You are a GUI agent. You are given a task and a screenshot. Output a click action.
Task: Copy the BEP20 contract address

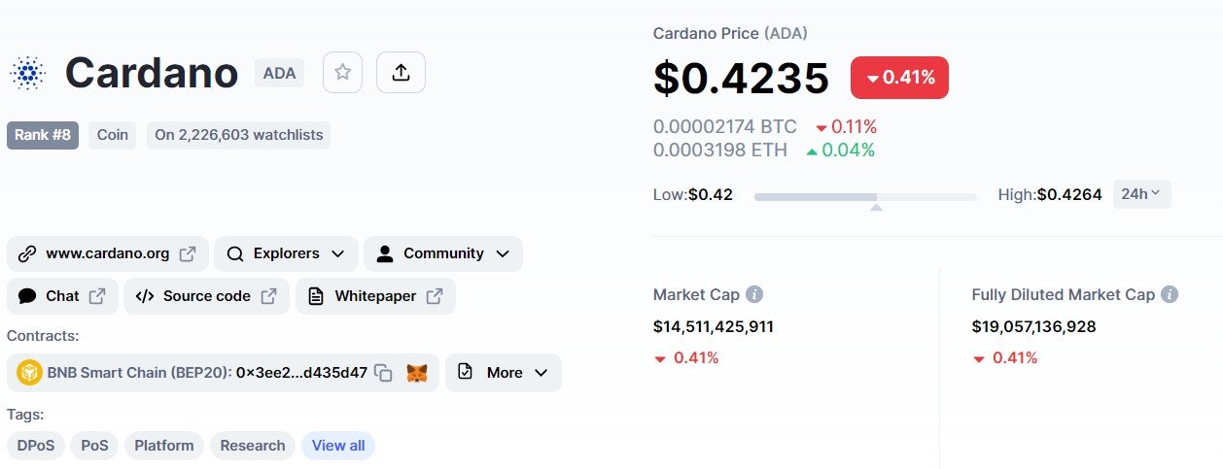pos(384,373)
